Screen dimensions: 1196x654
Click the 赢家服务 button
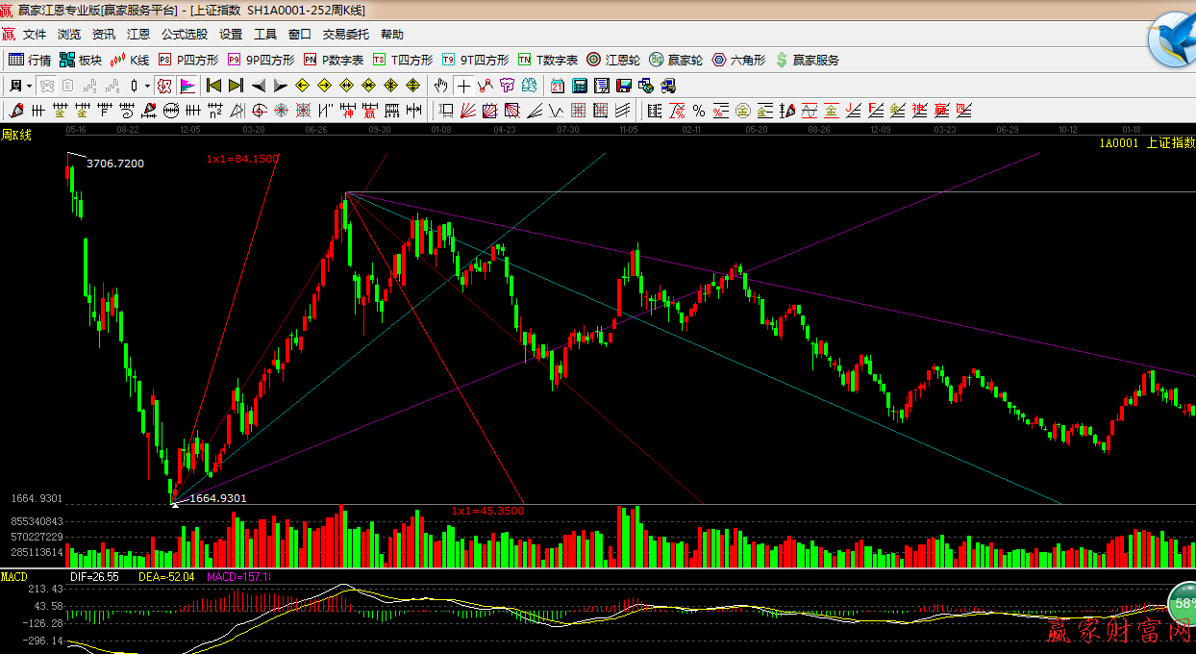point(807,60)
